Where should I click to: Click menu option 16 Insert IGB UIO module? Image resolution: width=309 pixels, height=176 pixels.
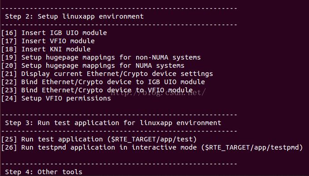pyautogui.click(x=54, y=33)
